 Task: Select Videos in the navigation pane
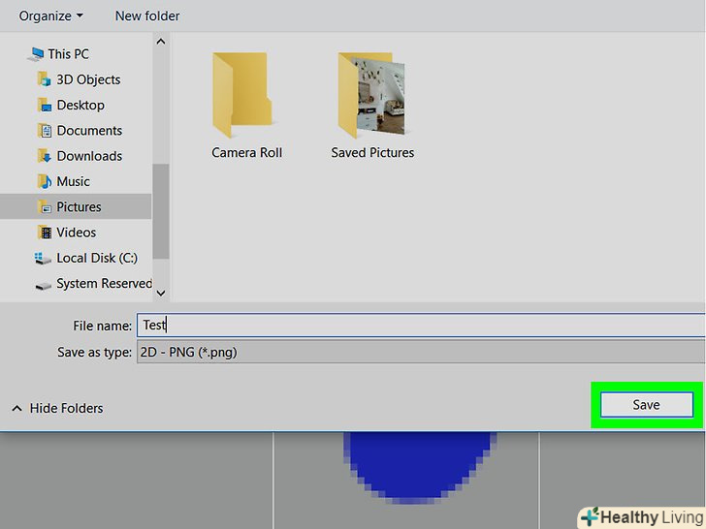pos(76,233)
